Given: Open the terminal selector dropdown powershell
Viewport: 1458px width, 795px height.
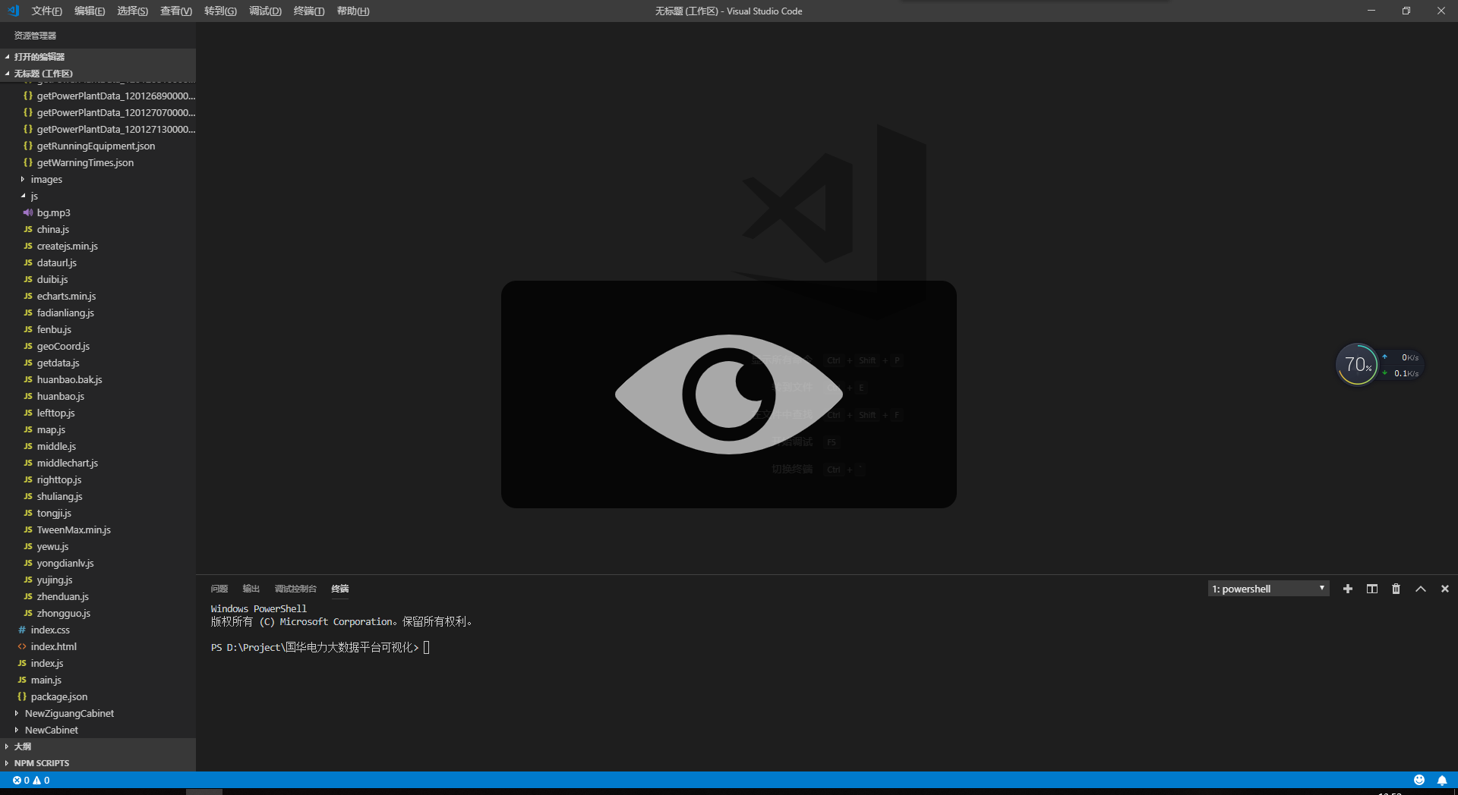Looking at the screenshot, I should coord(1268,589).
